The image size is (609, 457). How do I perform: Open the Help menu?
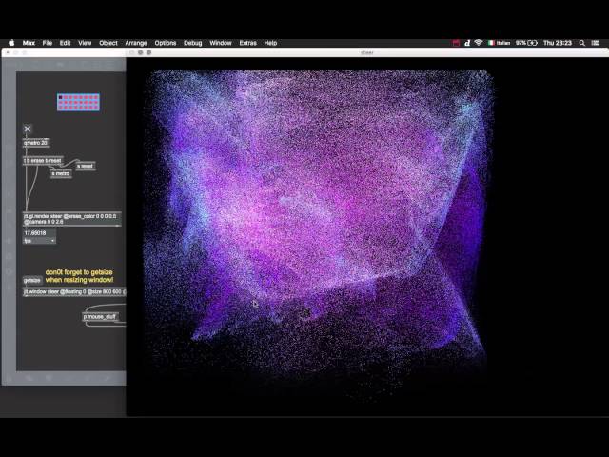click(270, 43)
